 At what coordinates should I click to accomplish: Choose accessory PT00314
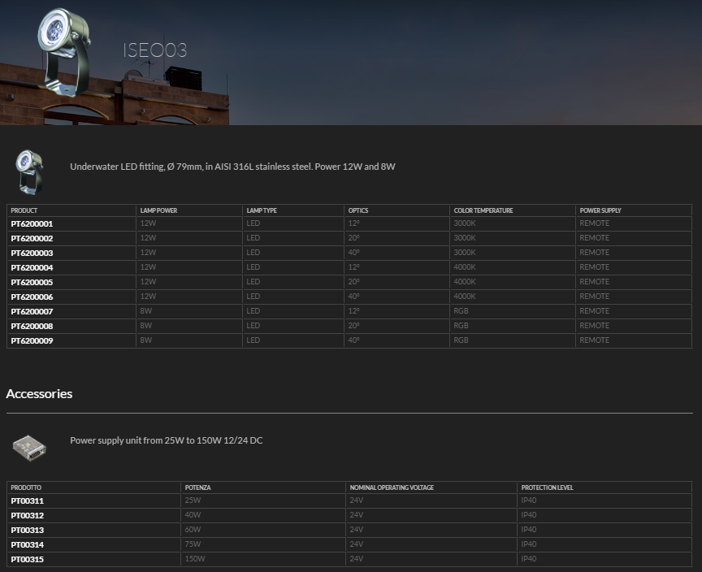click(27, 544)
